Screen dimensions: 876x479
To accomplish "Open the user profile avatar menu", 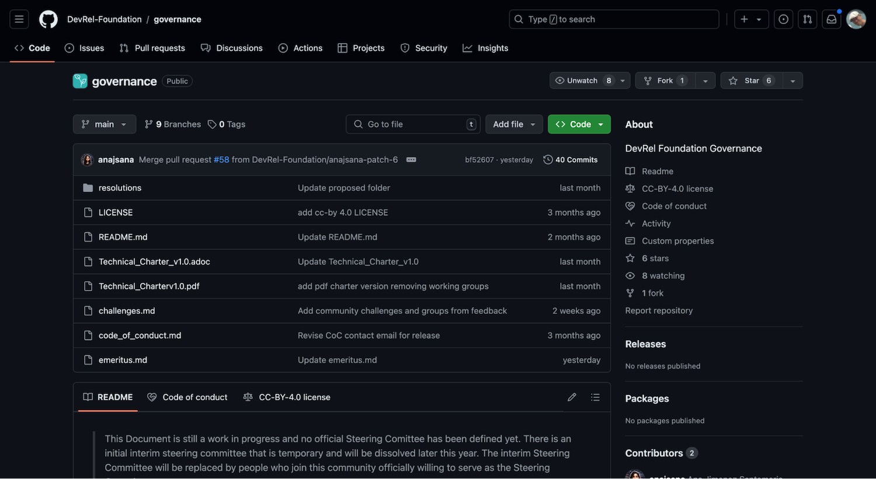I will pyautogui.click(x=856, y=19).
